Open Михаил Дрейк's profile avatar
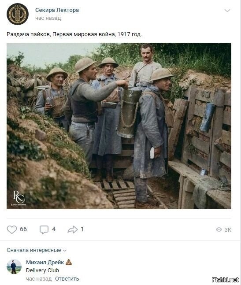Screen dimensions: 241x285 click(x=14, y=266)
